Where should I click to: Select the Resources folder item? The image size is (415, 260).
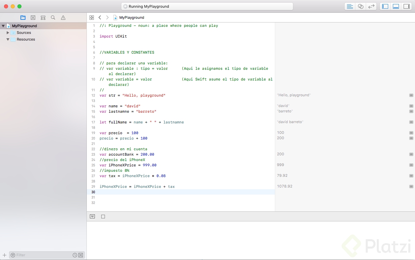click(26, 39)
